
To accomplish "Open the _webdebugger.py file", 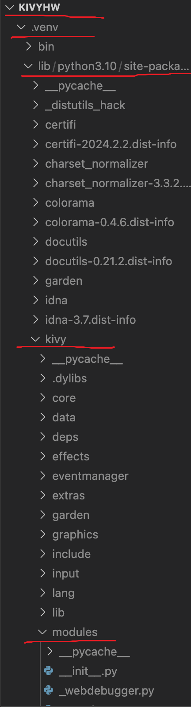I will 107,691.
